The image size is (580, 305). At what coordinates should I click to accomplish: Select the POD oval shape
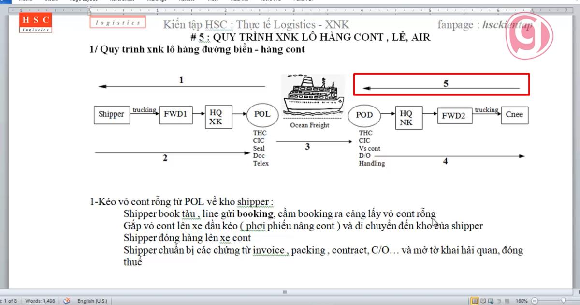coord(364,115)
